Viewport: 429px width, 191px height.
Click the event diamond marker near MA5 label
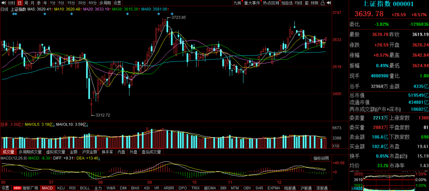45,13
